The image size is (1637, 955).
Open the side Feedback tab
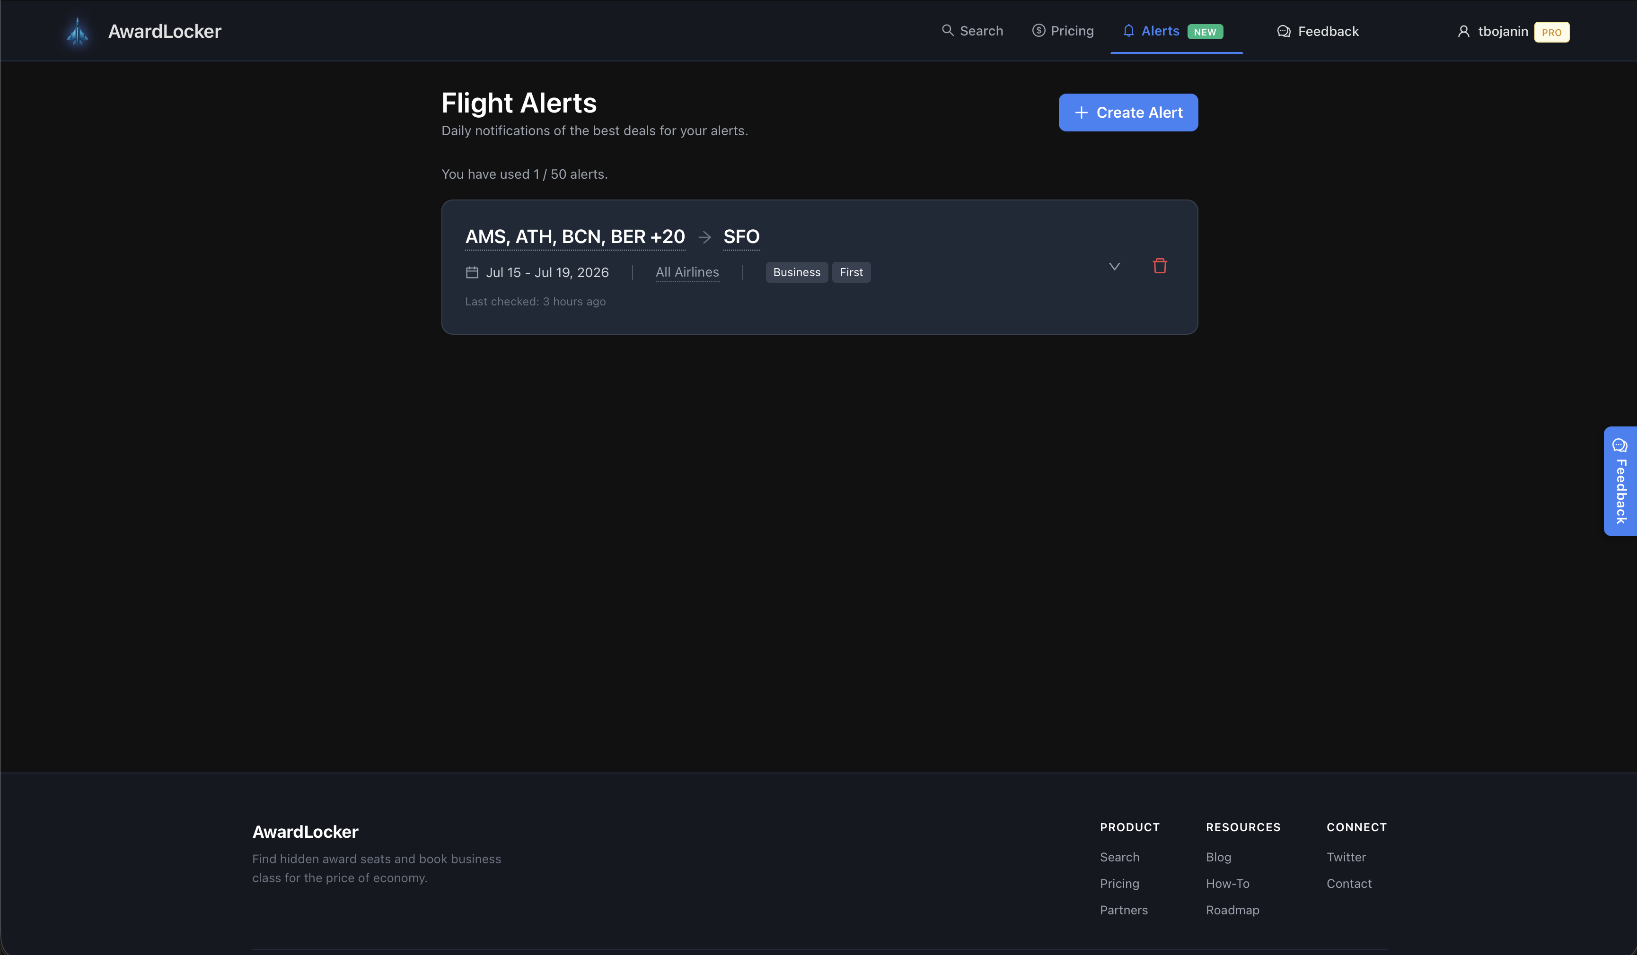tap(1620, 481)
